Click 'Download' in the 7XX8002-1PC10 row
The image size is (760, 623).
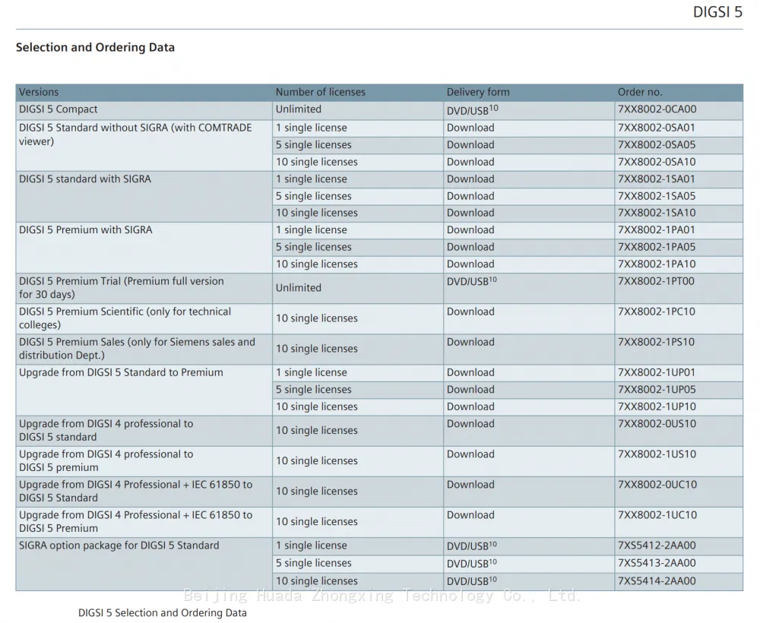(470, 311)
